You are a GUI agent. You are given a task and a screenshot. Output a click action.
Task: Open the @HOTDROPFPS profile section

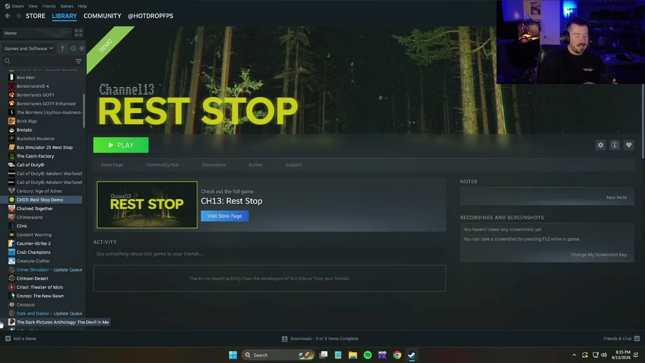click(x=150, y=16)
